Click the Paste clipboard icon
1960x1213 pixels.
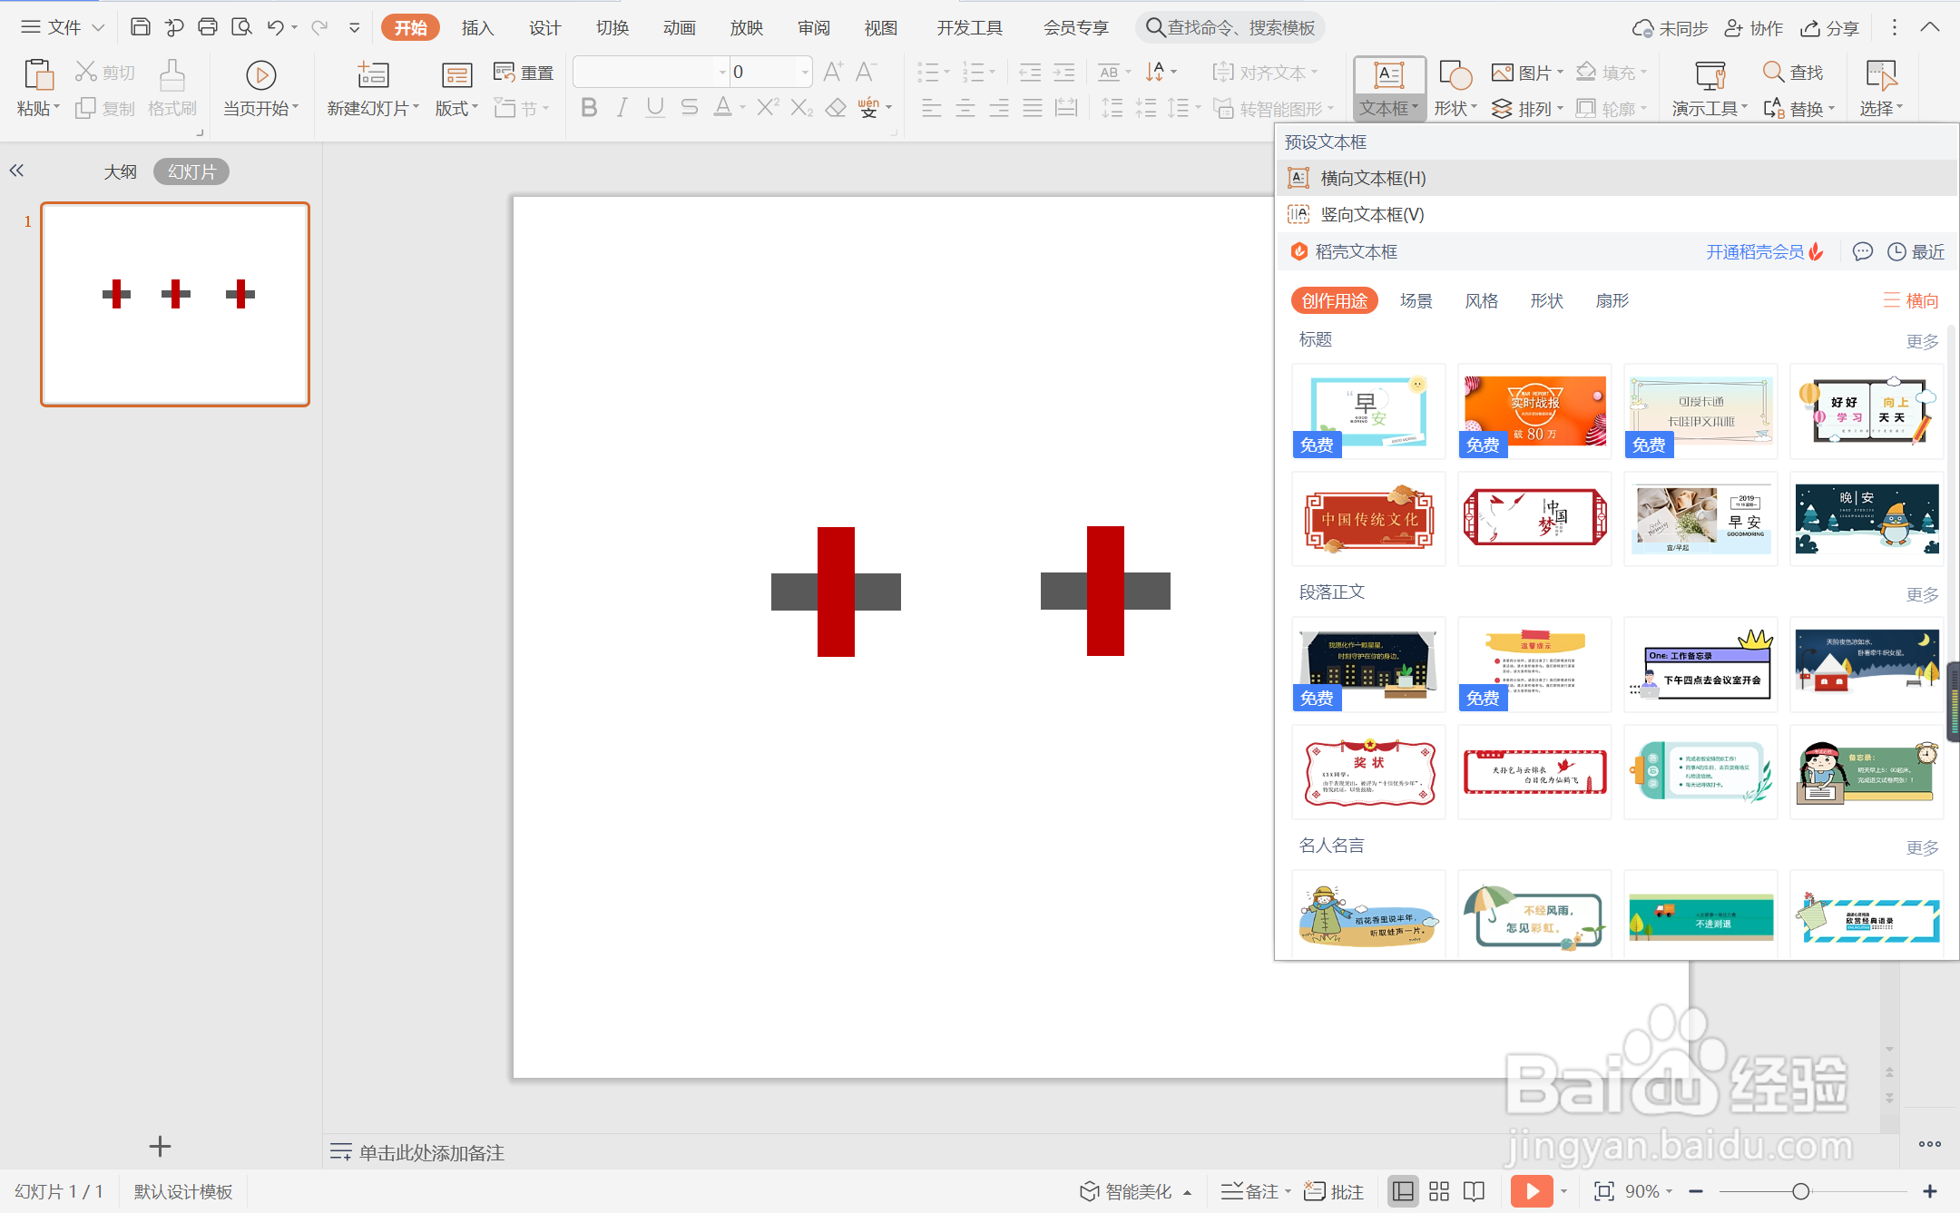coord(38,74)
